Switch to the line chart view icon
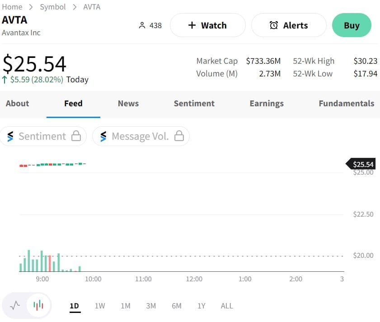This screenshot has width=380, height=322. (15, 305)
